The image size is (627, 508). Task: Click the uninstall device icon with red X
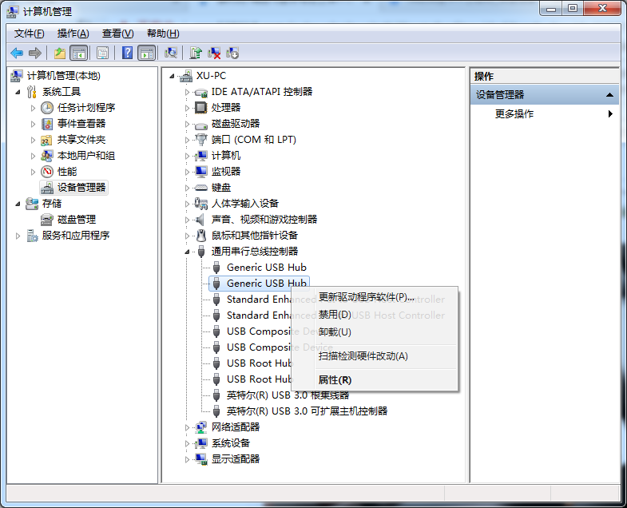point(214,53)
